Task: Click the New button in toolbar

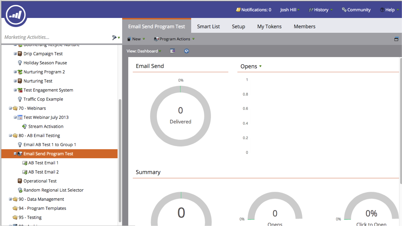Action: [136, 39]
